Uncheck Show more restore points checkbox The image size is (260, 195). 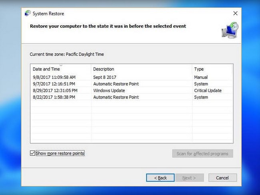coord(32,153)
